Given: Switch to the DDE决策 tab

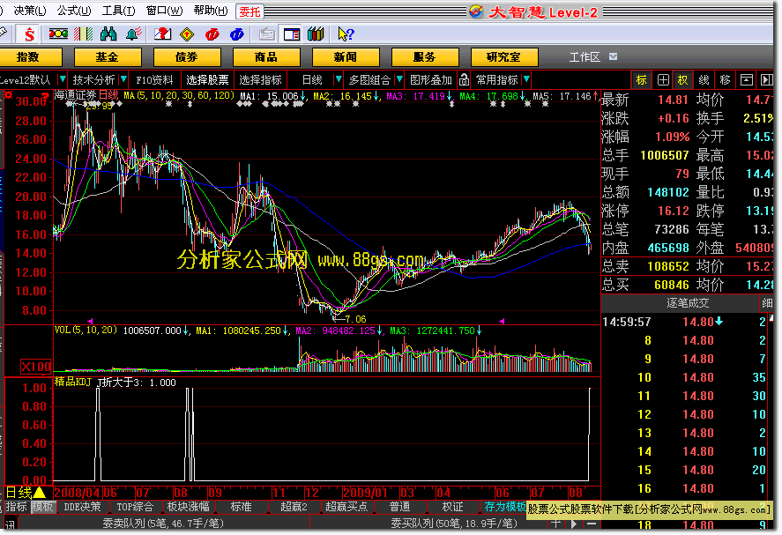Looking at the screenshot, I should pyautogui.click(x=82, y=507).
